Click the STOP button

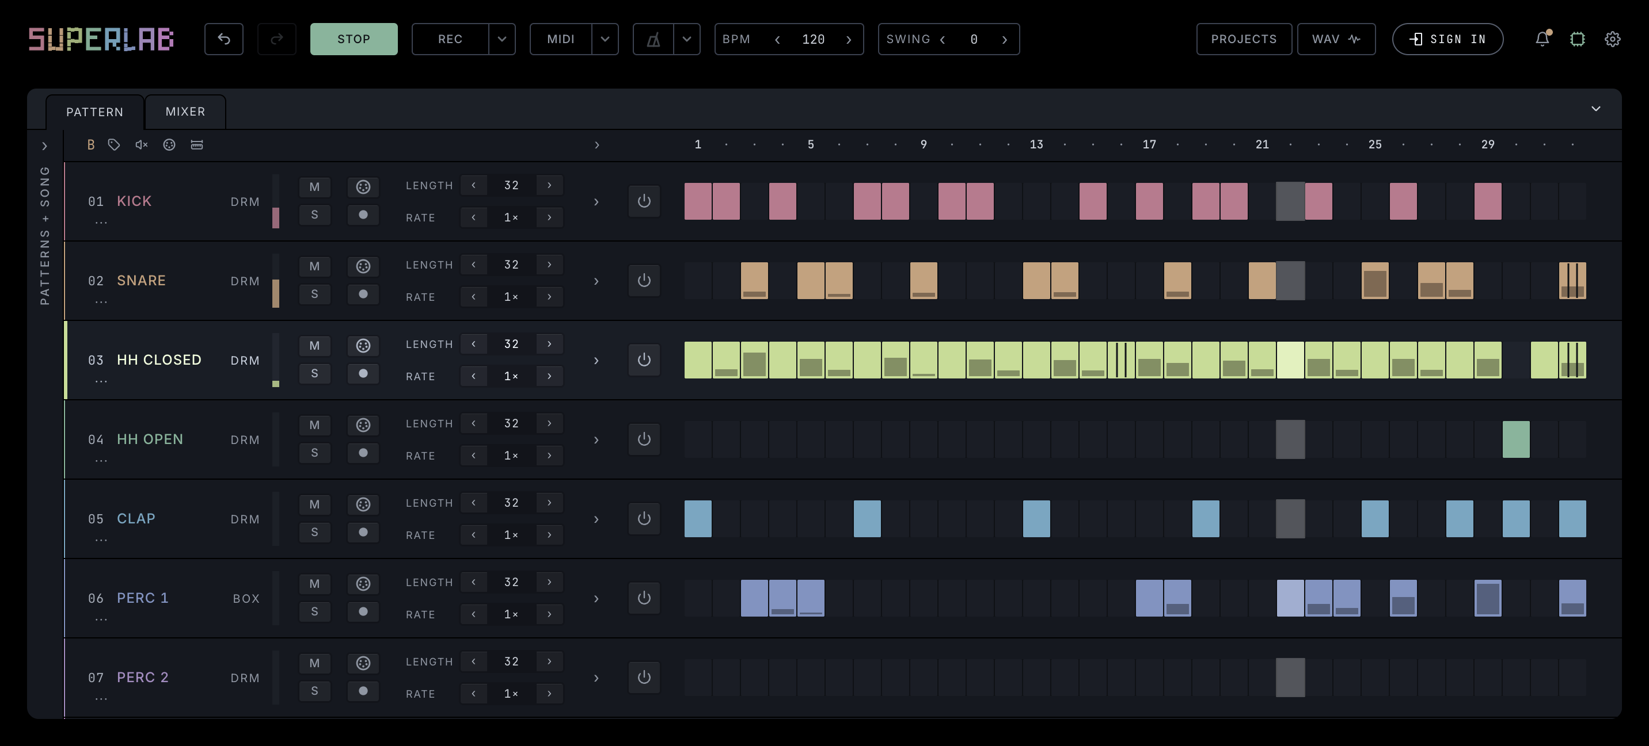click(354, 39)
